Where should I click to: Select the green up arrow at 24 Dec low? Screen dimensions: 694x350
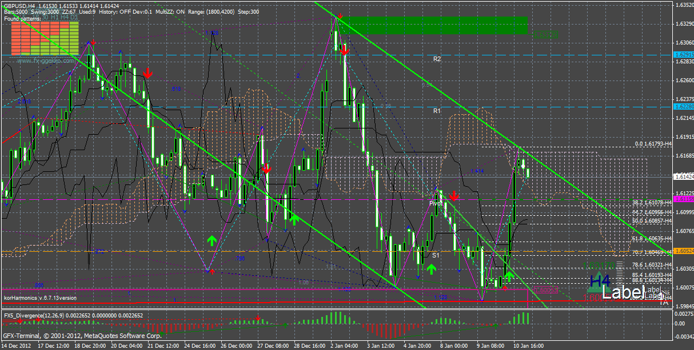point(212,240)
